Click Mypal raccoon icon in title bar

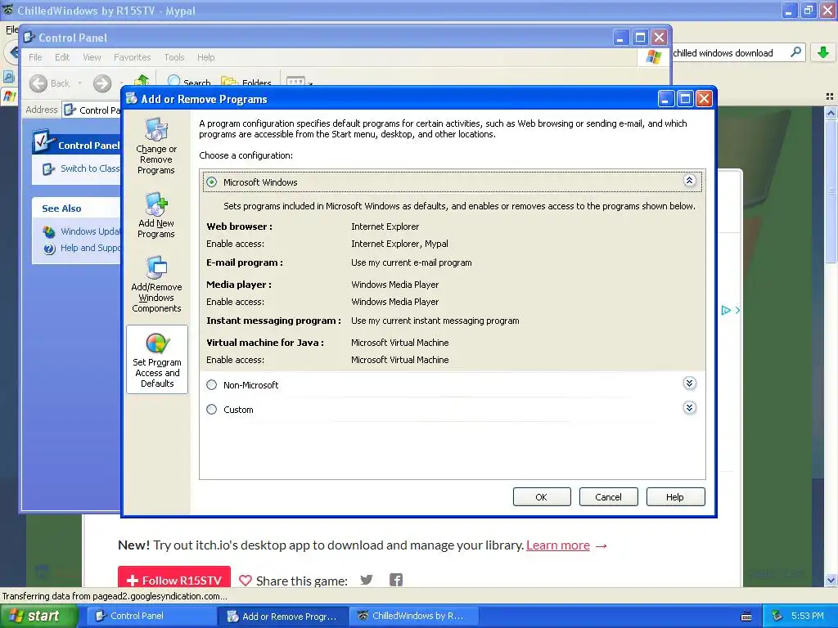tap(8, 10)
